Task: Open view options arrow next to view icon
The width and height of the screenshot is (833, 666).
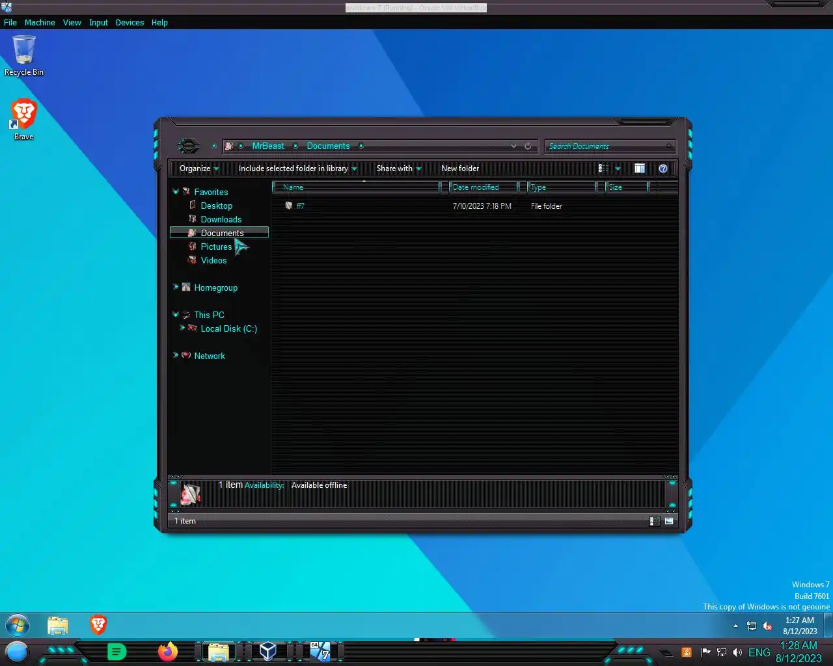Action: click(618, 168)
